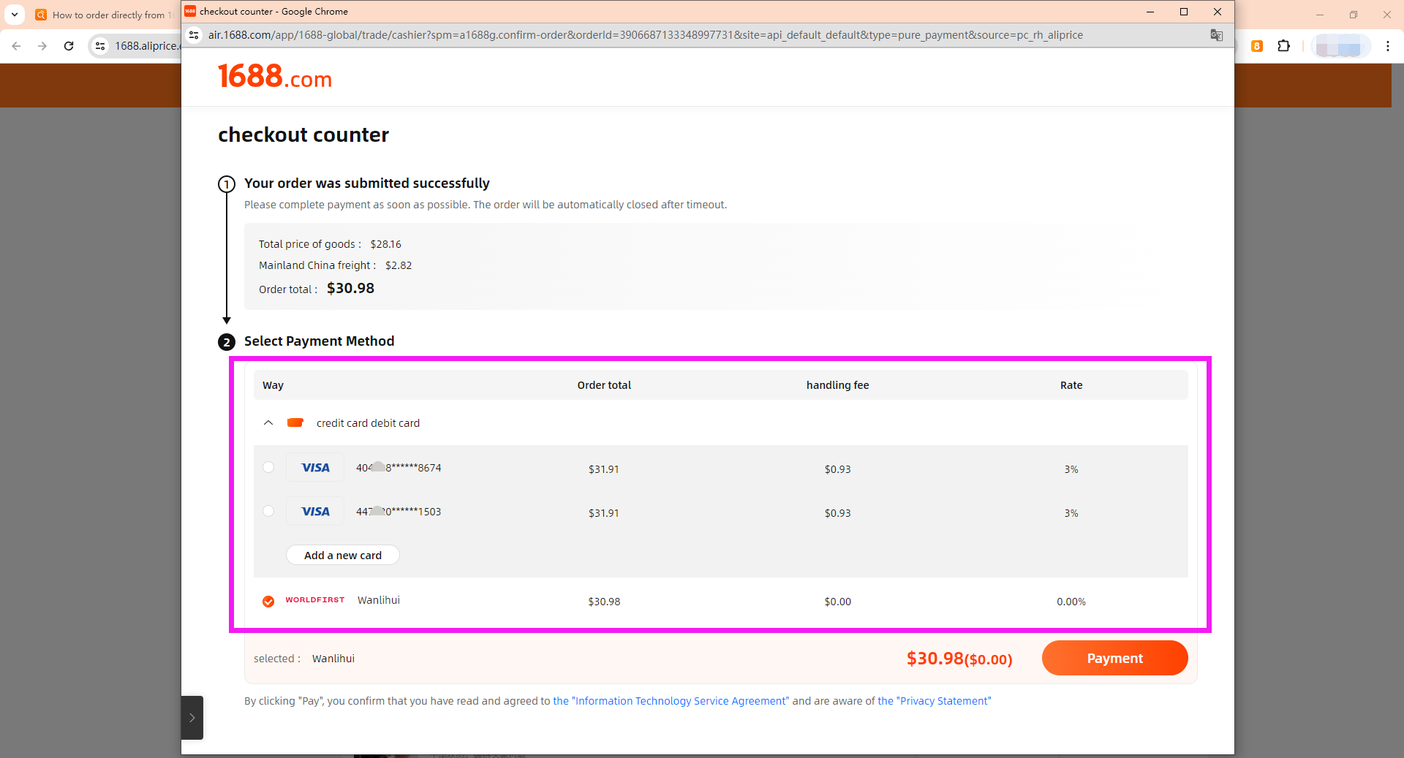
Task: Open Chrome three-dot menu
Action: click(x=1387, y=46)
